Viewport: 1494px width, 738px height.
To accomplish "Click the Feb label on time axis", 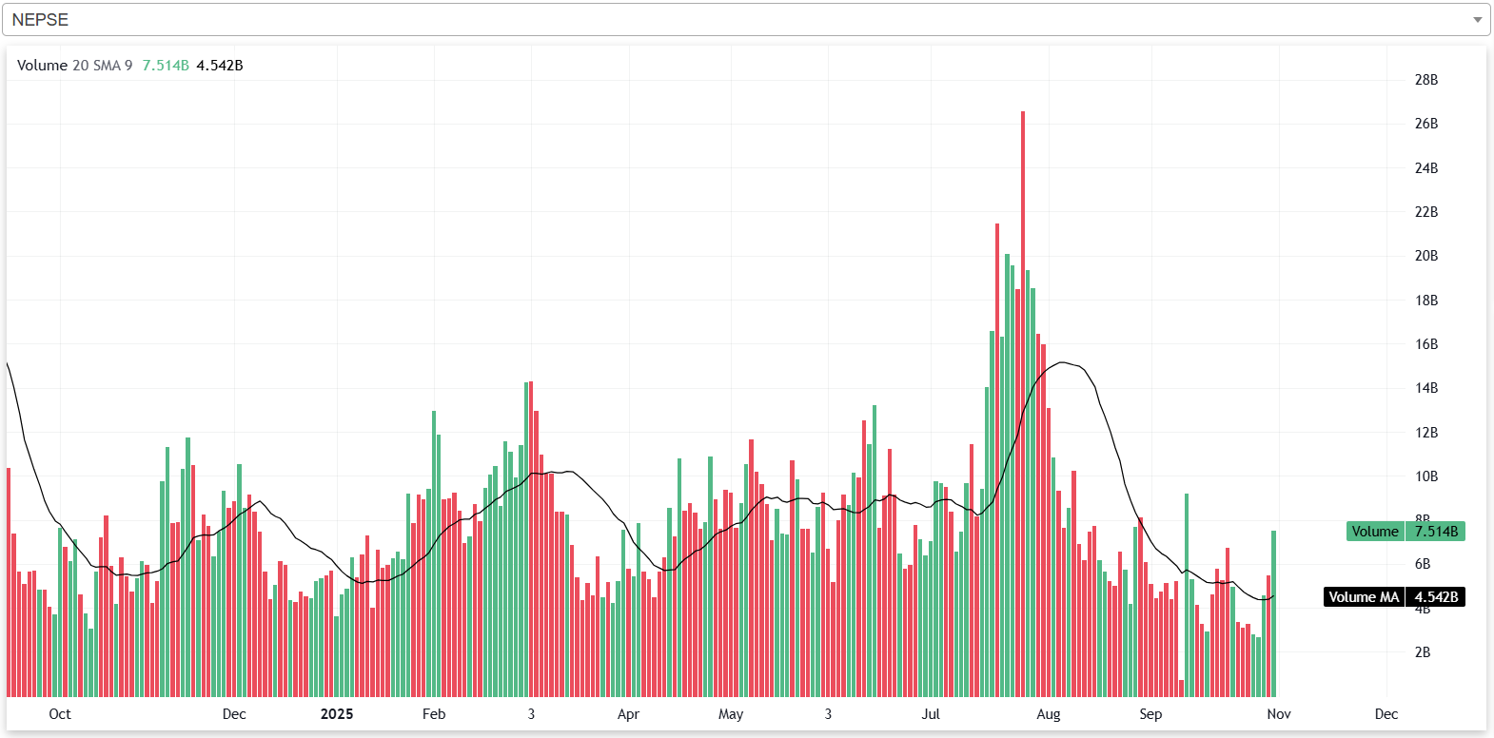I will point(434,714).
